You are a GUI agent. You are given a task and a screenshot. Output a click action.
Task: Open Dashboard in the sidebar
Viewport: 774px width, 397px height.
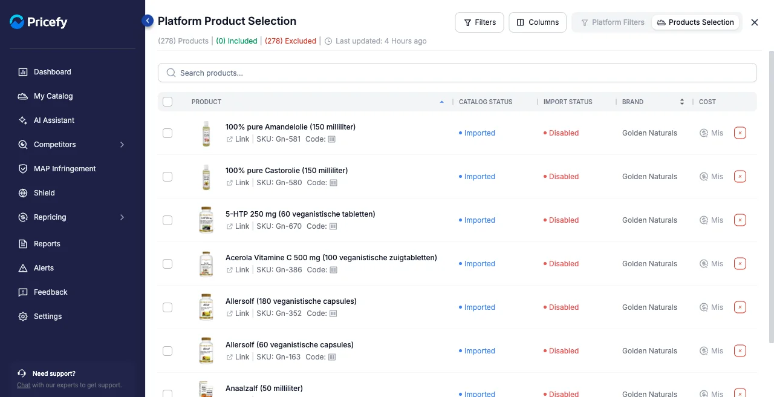[x=53, y=72]
